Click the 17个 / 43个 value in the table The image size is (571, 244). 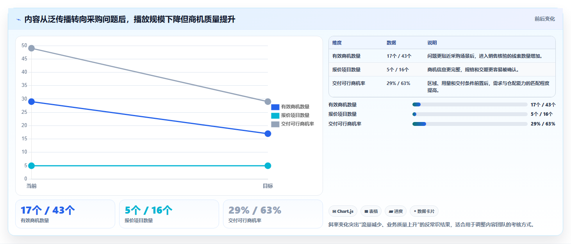click(x=399, y=56)
